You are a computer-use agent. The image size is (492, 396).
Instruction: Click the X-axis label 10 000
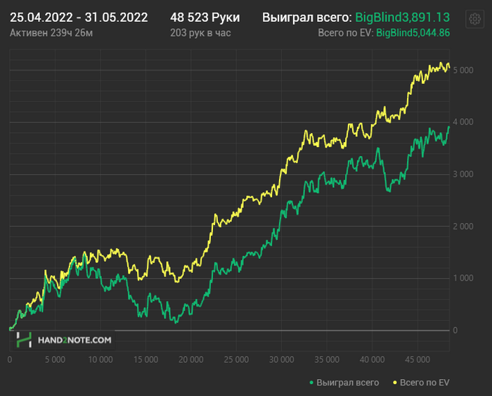101,359
